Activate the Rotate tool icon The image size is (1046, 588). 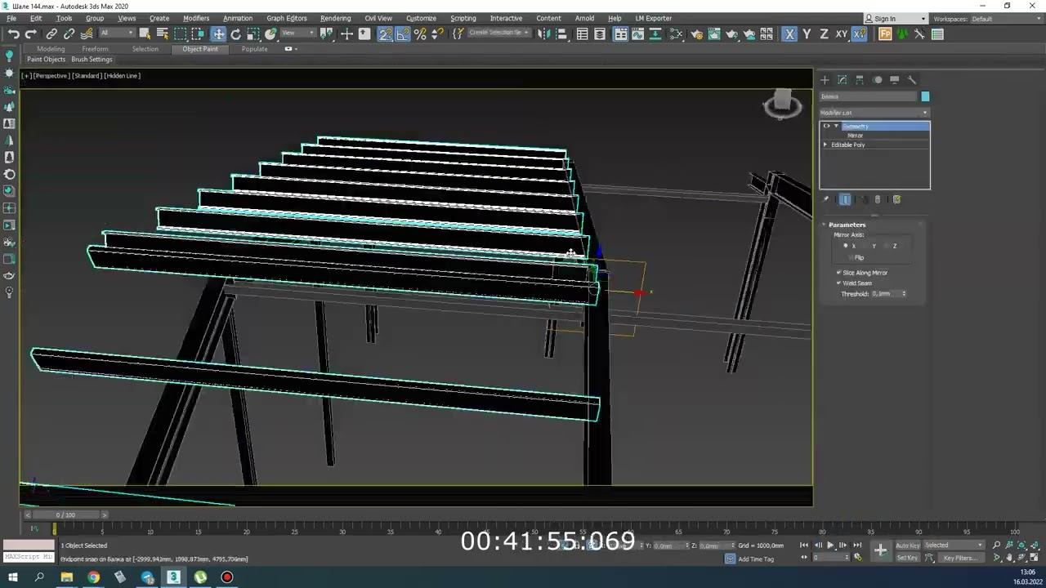coord(235,34)
